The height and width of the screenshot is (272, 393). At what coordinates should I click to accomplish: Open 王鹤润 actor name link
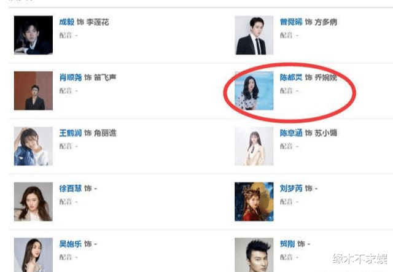(x=71, y=133)
